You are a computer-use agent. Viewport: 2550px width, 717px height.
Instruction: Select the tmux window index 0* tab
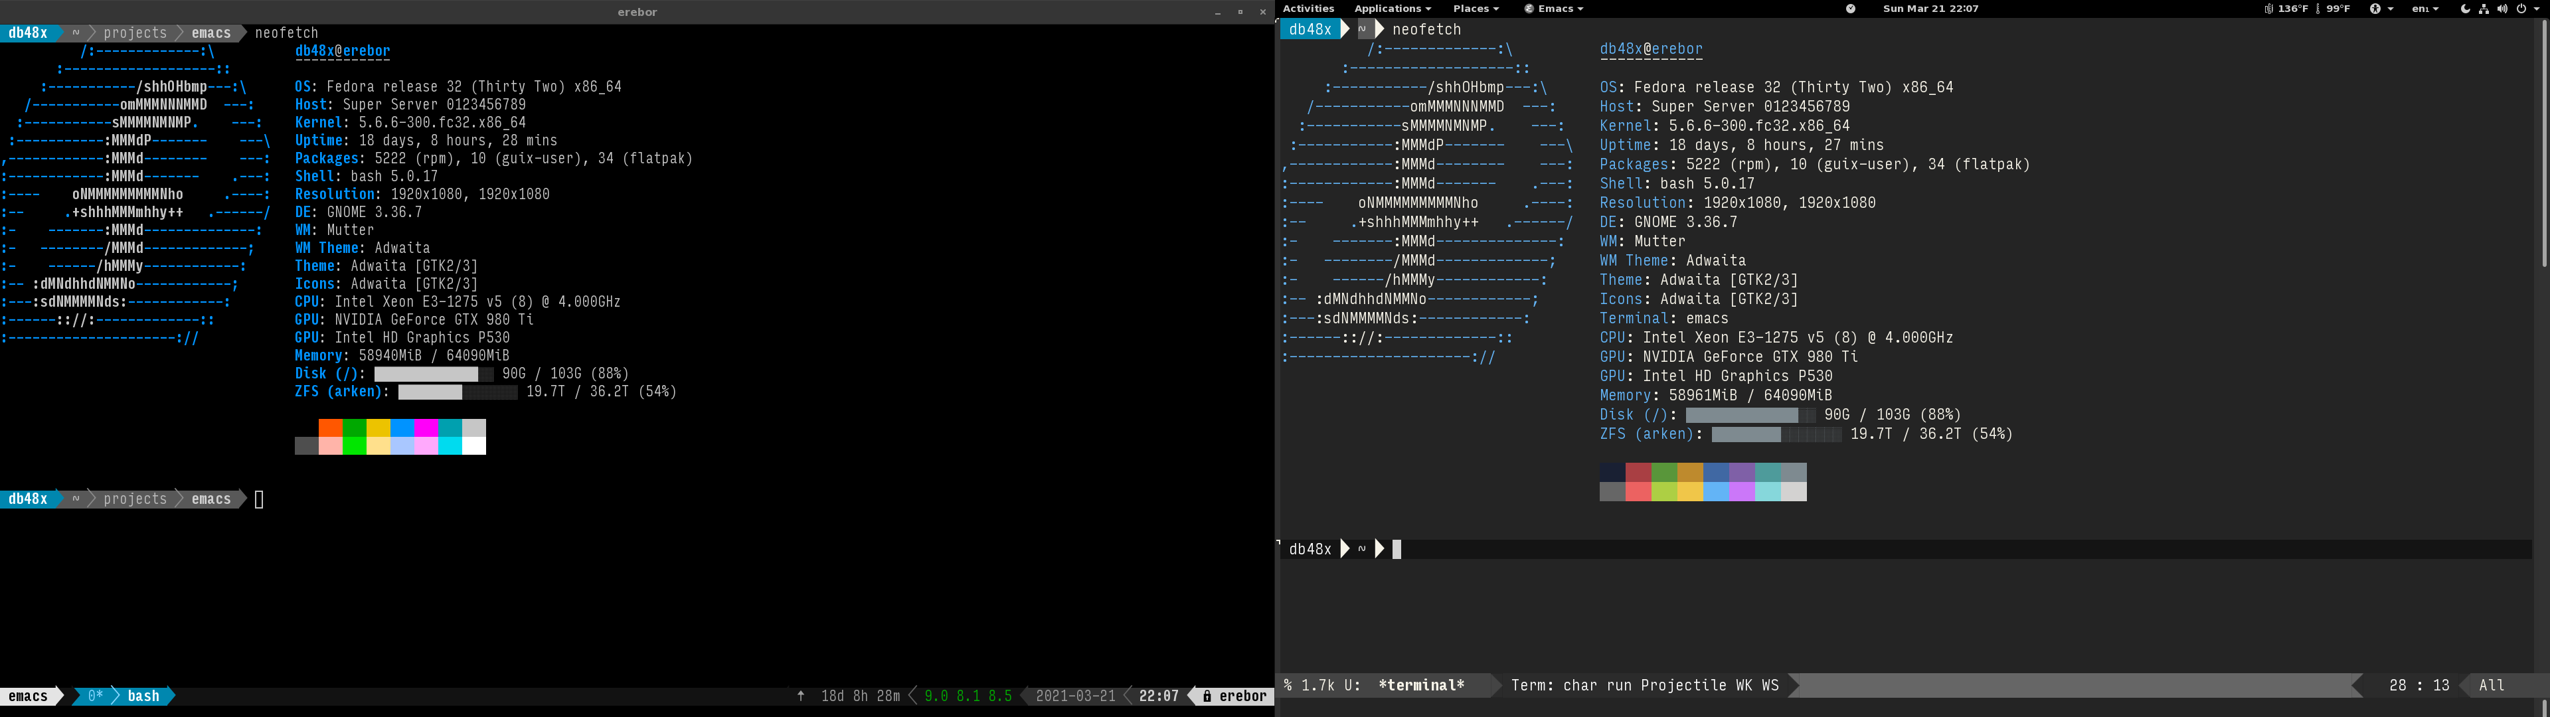(95, 696)
